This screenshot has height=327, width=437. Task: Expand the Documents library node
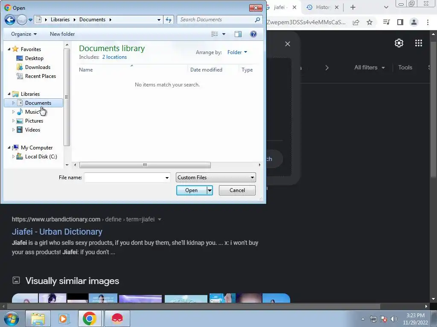pos(13,103)
